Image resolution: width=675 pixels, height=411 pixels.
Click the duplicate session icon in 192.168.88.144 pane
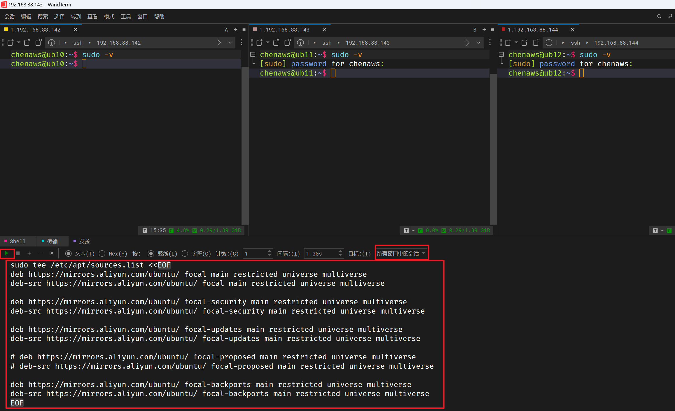click(x=536, y=43)
